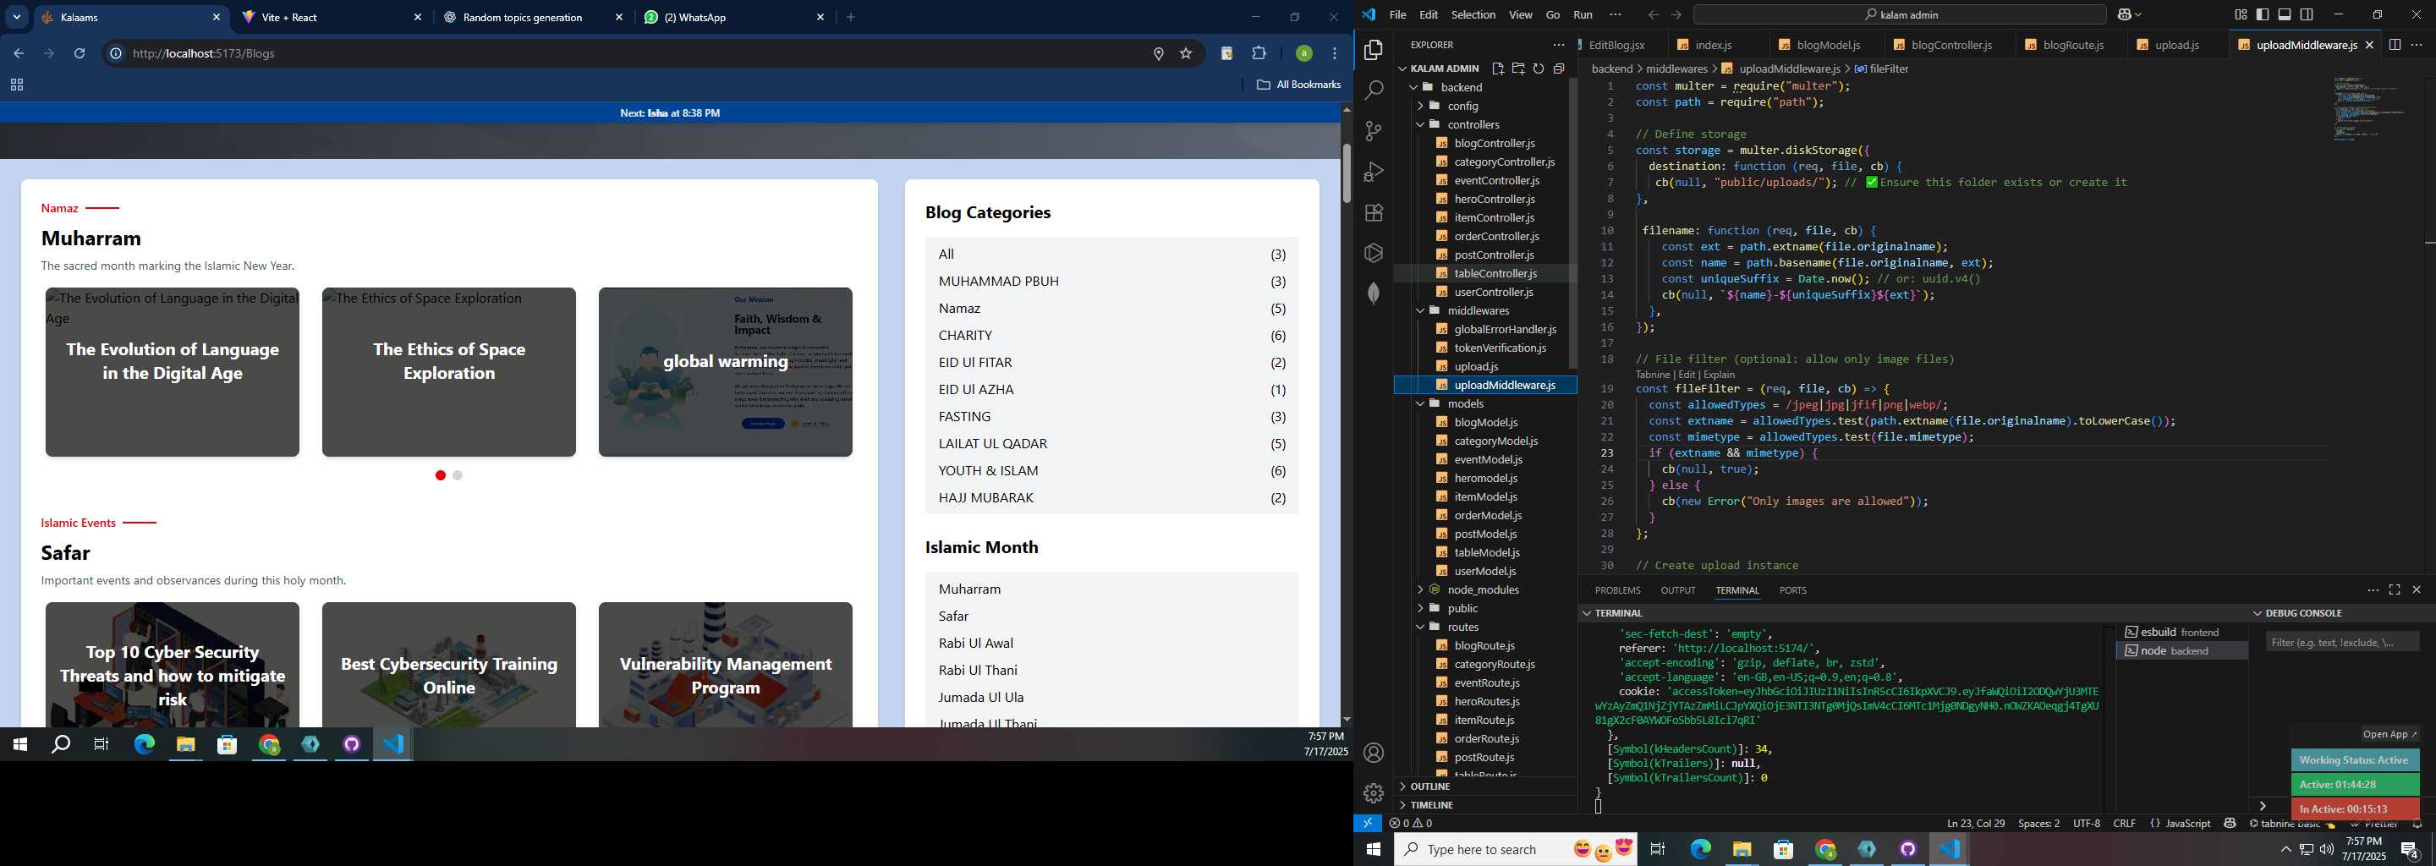Click New Folder icon in Explorer header
Image resolution: width=2436 pixels, height=866 pixels.
[1517, 68]
